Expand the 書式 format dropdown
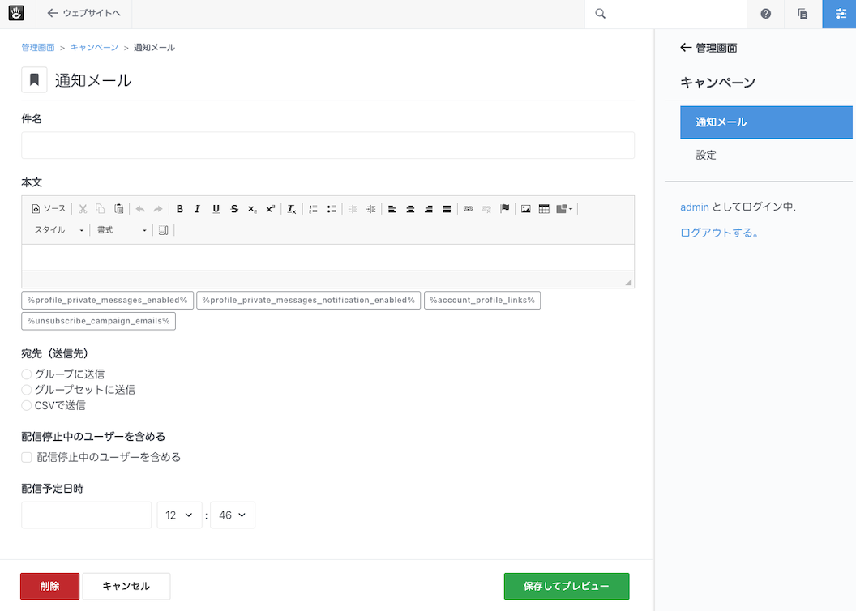856x611 pixels. (122, 230)
